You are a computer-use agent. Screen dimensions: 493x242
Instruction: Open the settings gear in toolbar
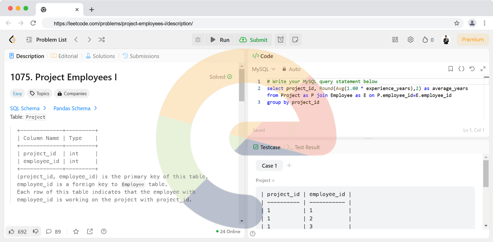tap(410, 40)
